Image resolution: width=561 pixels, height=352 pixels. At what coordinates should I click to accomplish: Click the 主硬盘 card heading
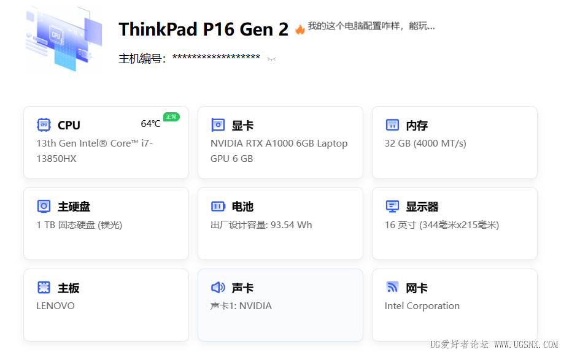(x=74, y=206)
